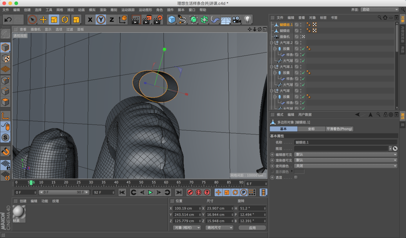Click the 0 F–90 F preview range bar
The image size is (406, 238).
(x=64, y=193)
